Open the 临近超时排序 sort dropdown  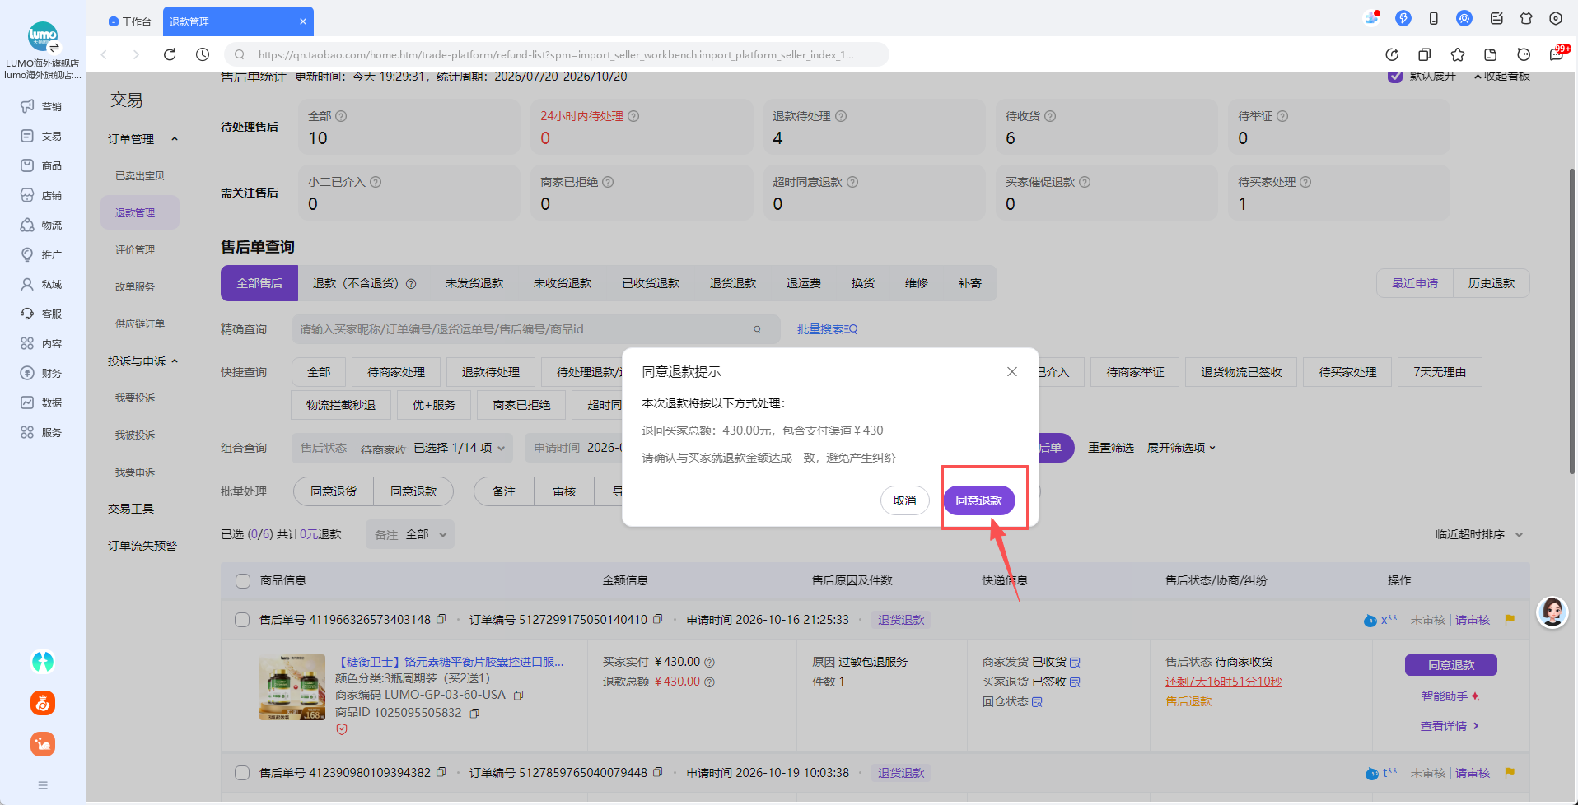pos(1479,535)
